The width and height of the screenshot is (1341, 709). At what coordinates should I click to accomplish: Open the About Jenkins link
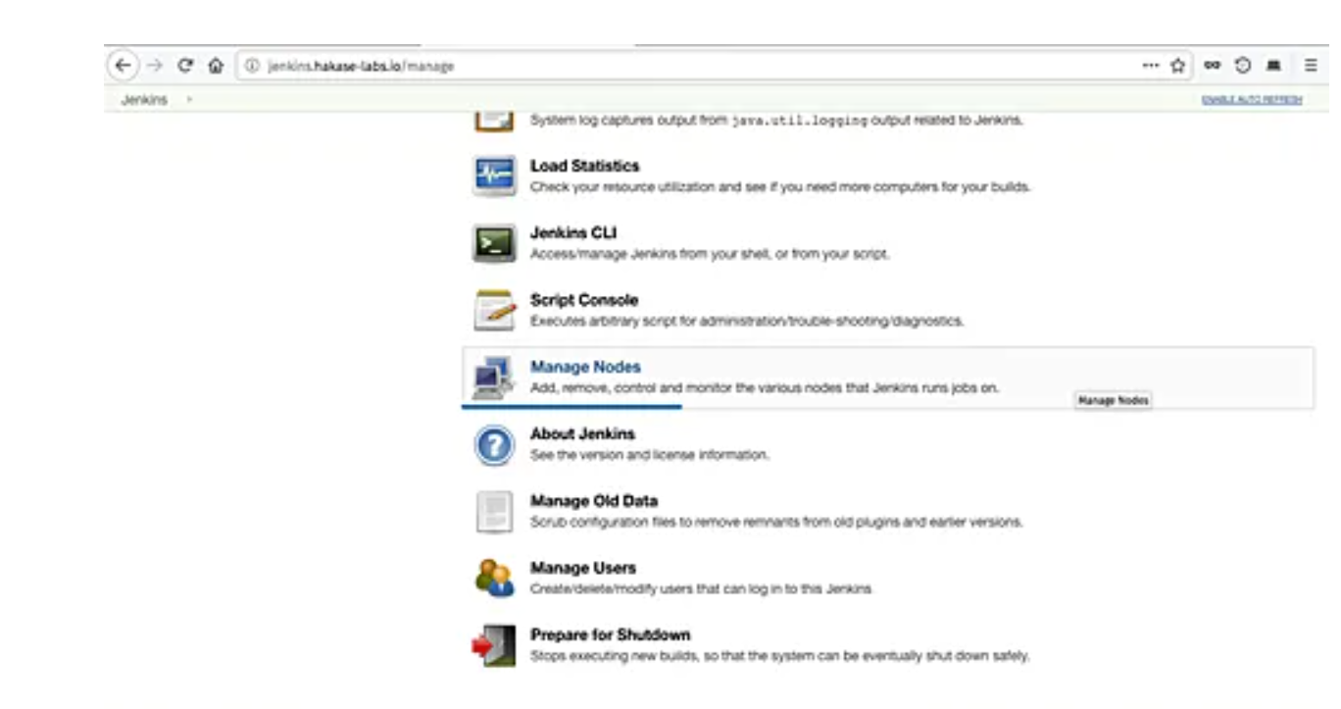click(582, 433)
